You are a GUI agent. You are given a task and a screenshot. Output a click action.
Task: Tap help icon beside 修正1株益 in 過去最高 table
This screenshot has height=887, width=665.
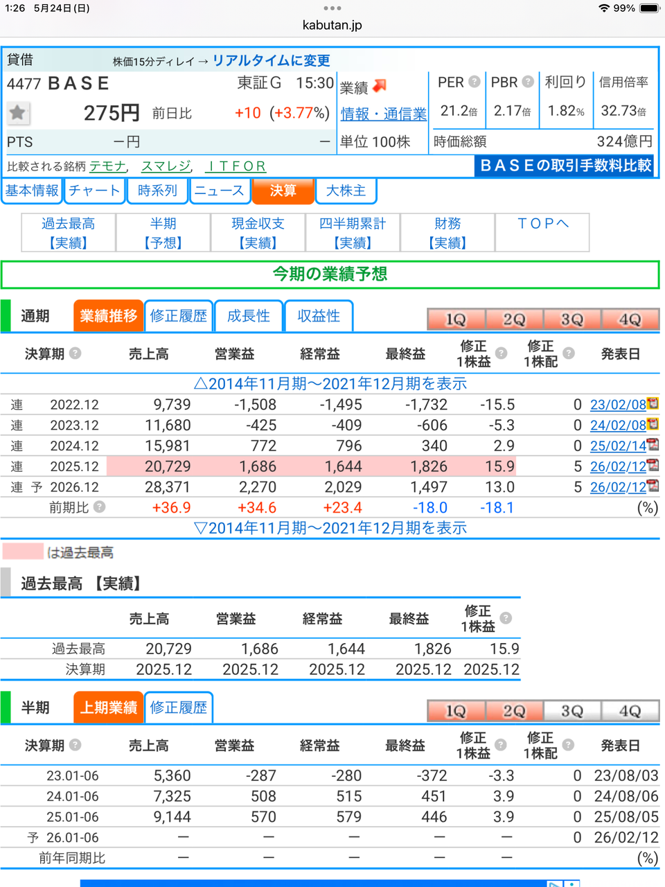tap(506, 618)
